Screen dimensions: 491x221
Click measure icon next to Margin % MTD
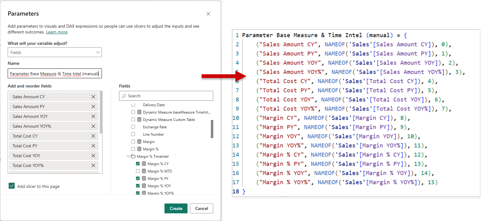click(144, 171)
